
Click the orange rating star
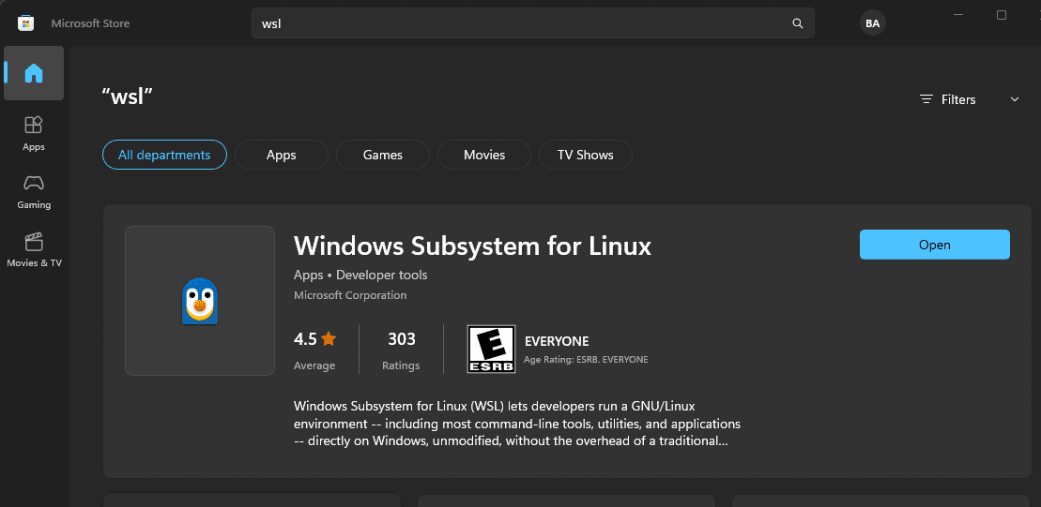pyautogui.click(x=329, y=339)
